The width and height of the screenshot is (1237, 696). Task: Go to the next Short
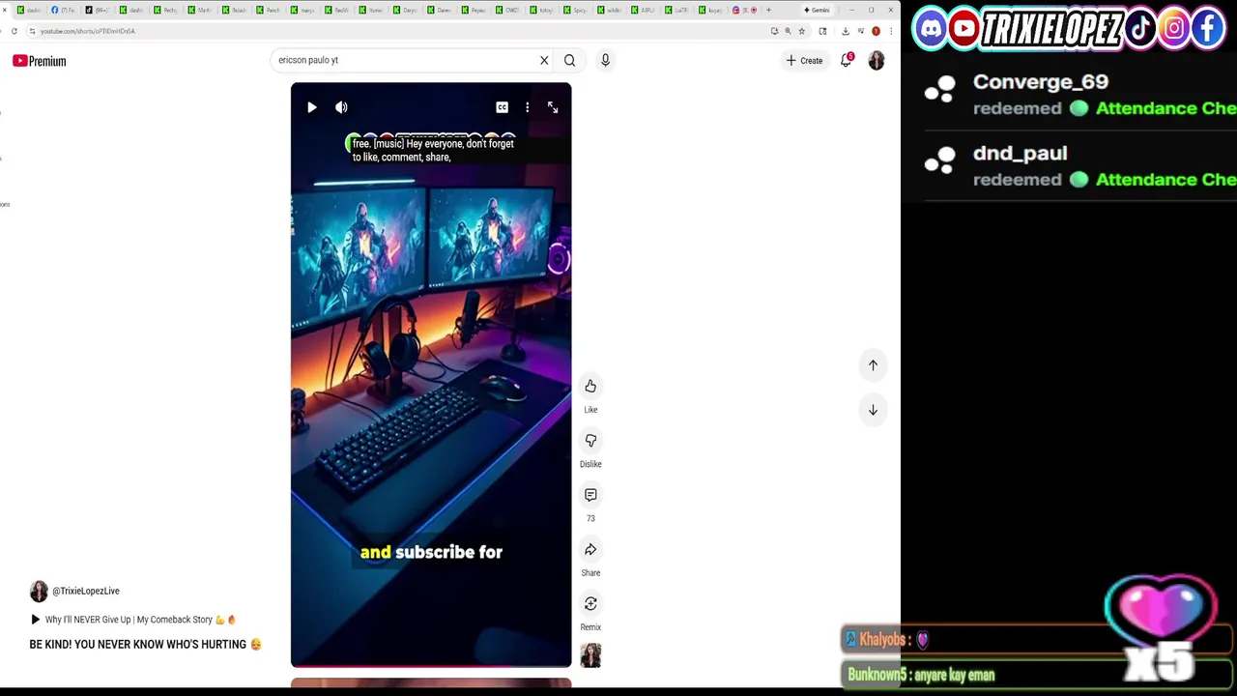tap(873, 410)
